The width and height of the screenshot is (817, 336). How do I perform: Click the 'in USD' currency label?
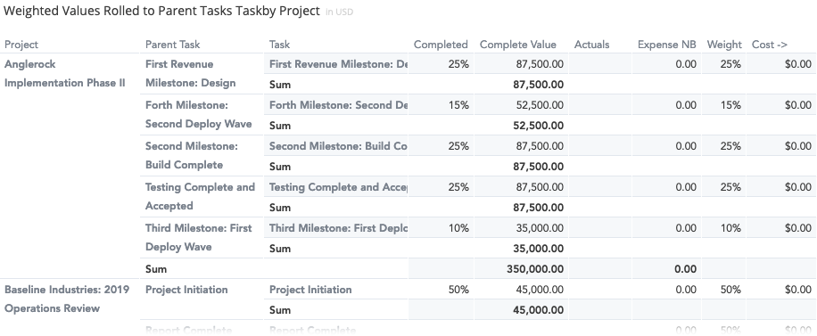[x=339, y=12]
